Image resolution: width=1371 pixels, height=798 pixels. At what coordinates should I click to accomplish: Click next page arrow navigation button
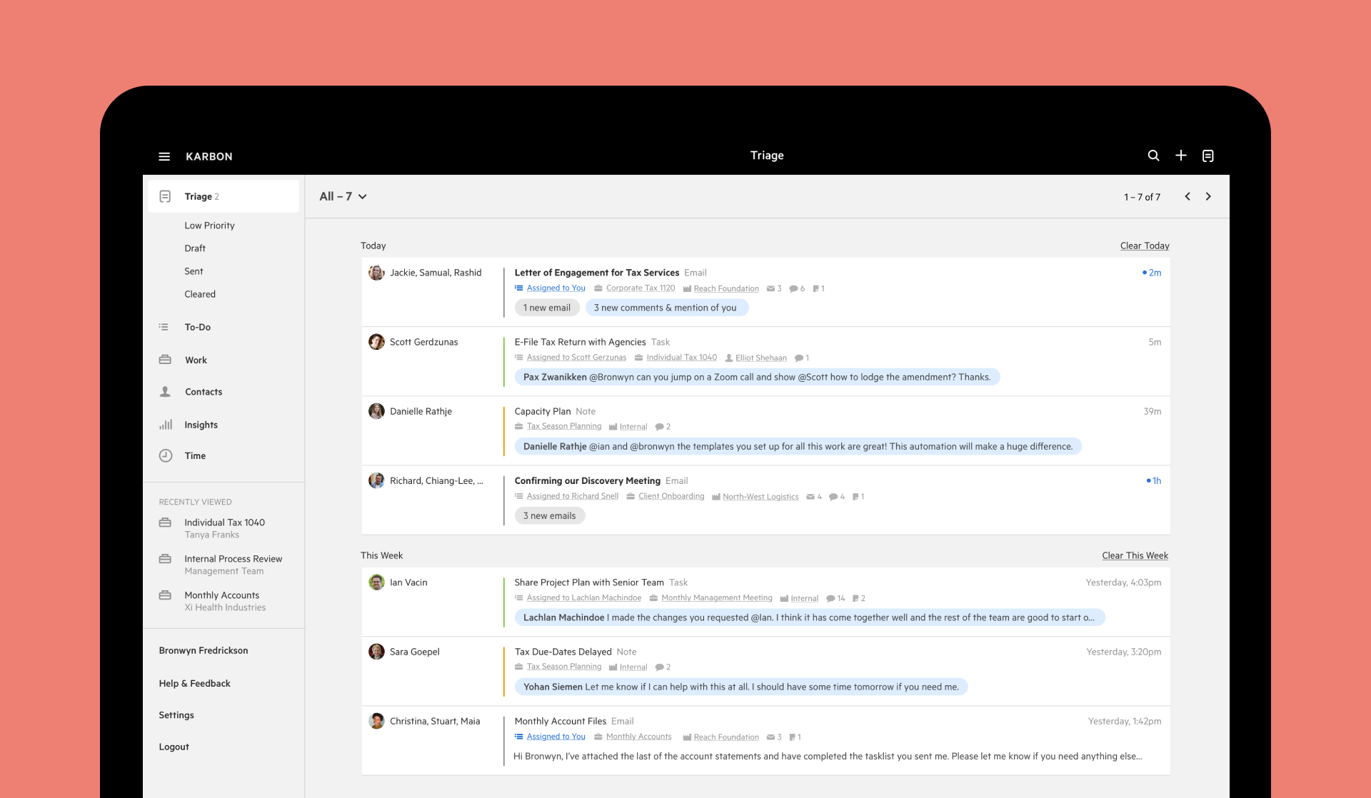[x=1208, y=197]
